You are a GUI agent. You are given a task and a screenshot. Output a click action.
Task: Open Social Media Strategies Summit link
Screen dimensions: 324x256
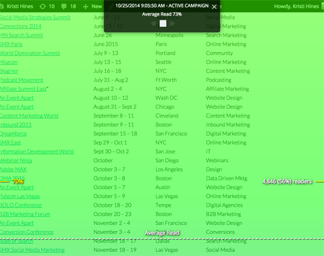click(35, 18)
